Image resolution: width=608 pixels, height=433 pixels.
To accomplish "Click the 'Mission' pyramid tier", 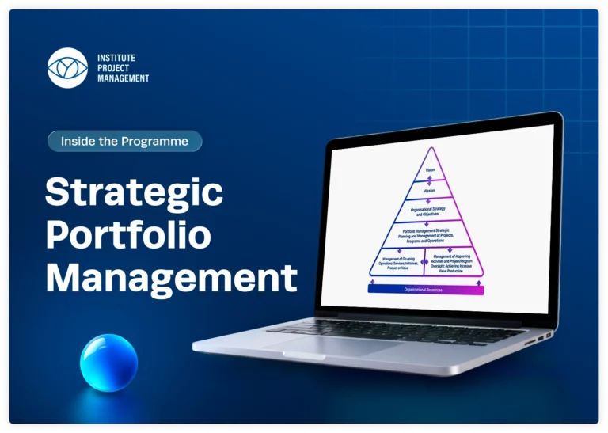I will pos(429,190).
